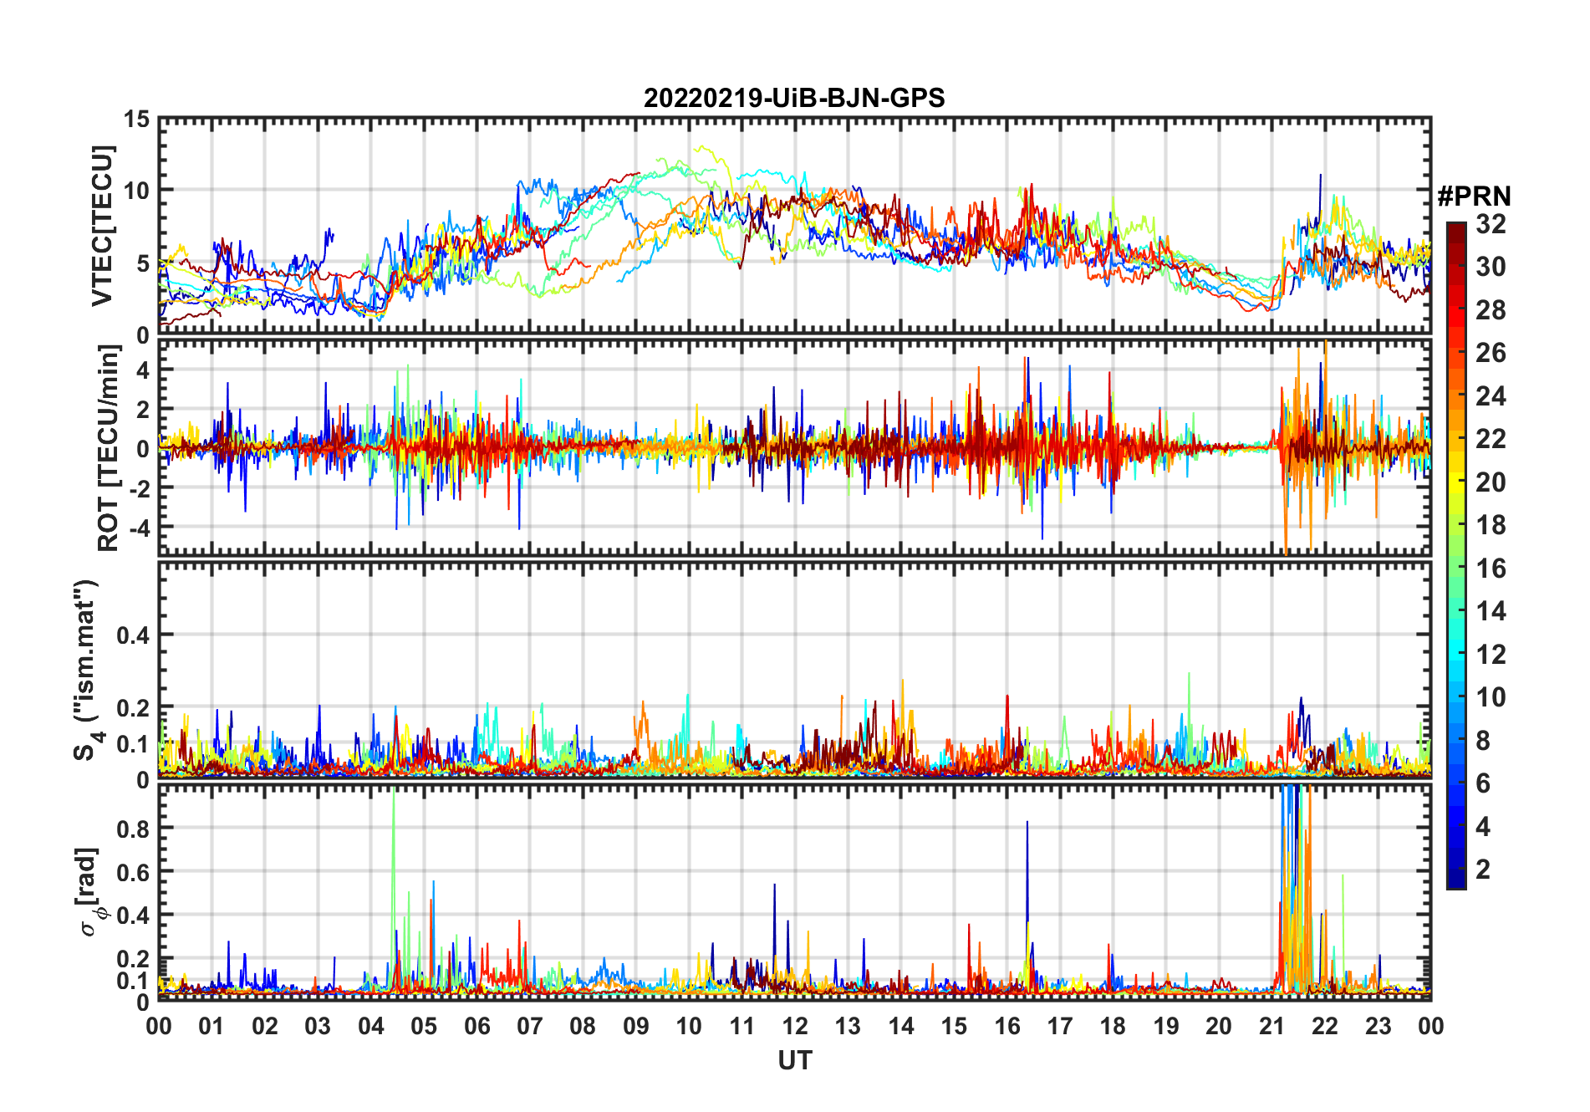Click colorbar tick label 12
The width and height of the screenshot is (1590, 1112).
click(x=1491, y=655)
